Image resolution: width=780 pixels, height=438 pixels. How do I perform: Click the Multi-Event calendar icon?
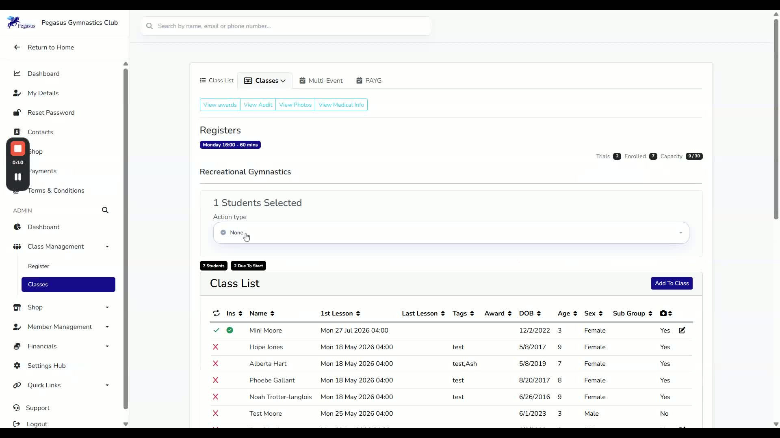tap(302, 80)
